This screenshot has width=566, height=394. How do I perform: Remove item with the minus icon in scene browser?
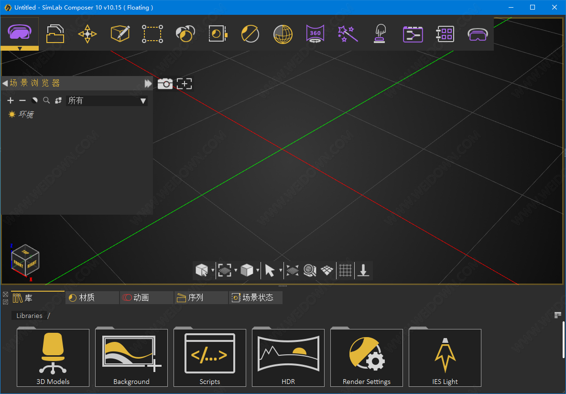tap(22, 100)
